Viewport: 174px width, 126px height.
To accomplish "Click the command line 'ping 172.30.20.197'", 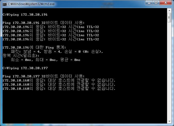I will [25, 68].
